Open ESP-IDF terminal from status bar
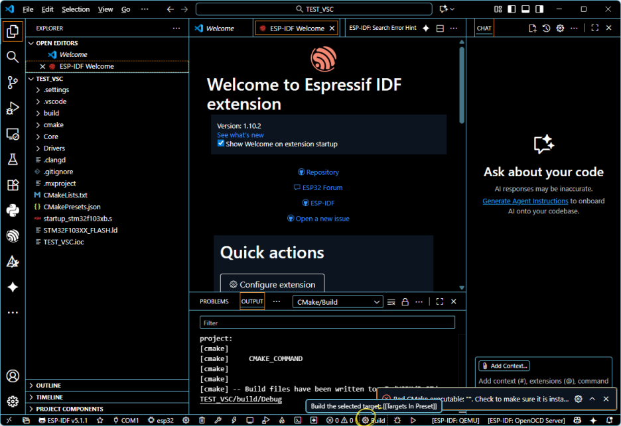The width and height of the screenshot is (621, 426). [x=298, y=420]
